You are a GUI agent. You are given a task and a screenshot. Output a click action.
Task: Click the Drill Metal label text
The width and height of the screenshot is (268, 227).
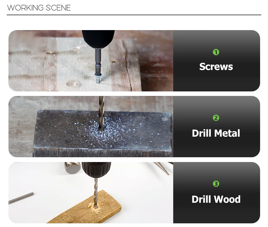point(216,133)
